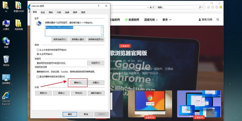Click the magnifier icon in IE search box
242x121 pixels.
coord(200,7)
